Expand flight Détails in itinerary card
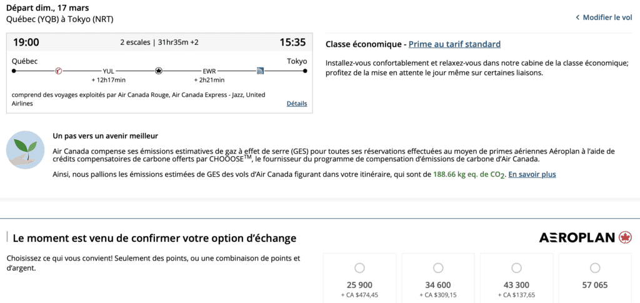Image resolution: width=640 pixels, height=303 pixels. (x=297, y=103)
